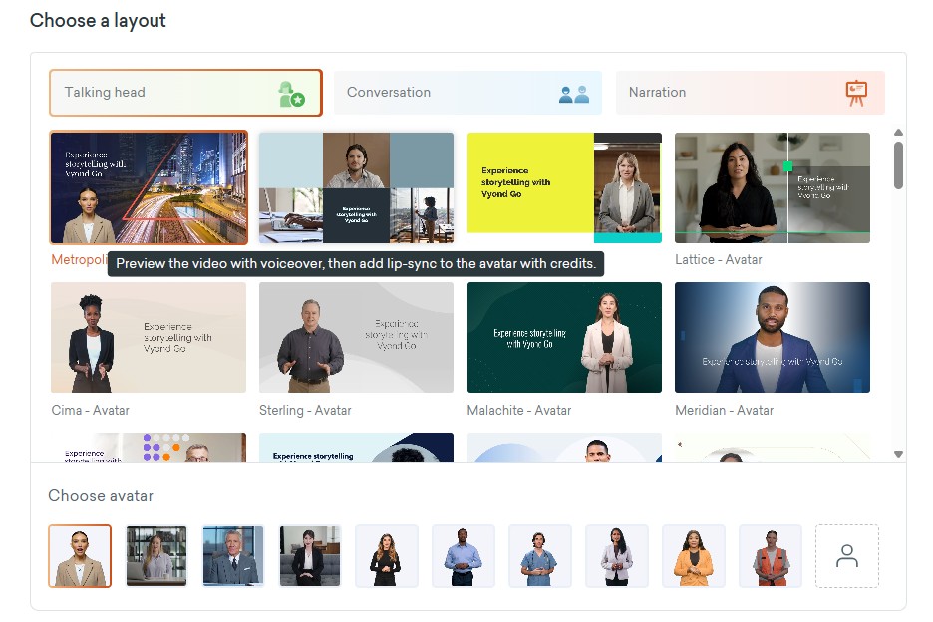
Task: Pick the avatar wearing blue scrubs
Action: tap(540, 556)
